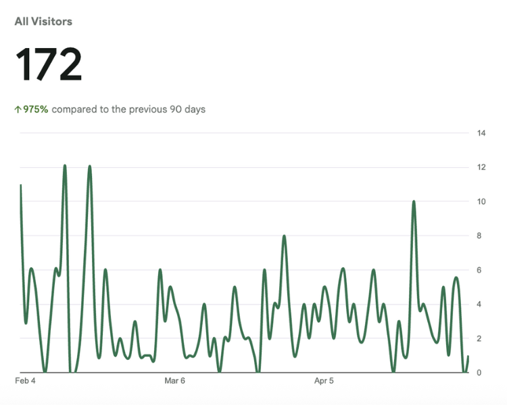Click the first chart peak reaching 12 visitors
This screenshot has height=406, width=507.
coord(65,166)
